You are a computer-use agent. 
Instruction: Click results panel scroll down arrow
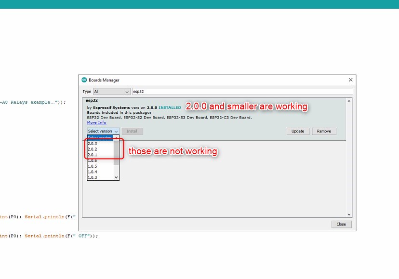coord(349,214)
